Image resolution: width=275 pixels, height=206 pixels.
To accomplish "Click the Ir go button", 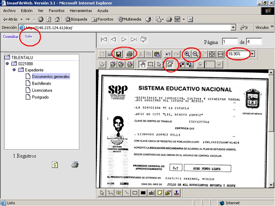I will pos(244,27).
